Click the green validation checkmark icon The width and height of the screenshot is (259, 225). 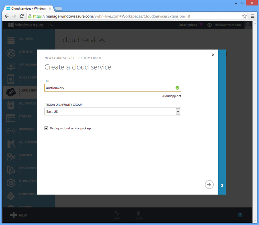point(177,88)
